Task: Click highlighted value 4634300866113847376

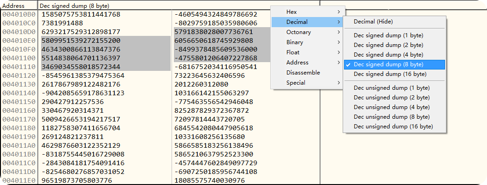Action: click(81, 49)
